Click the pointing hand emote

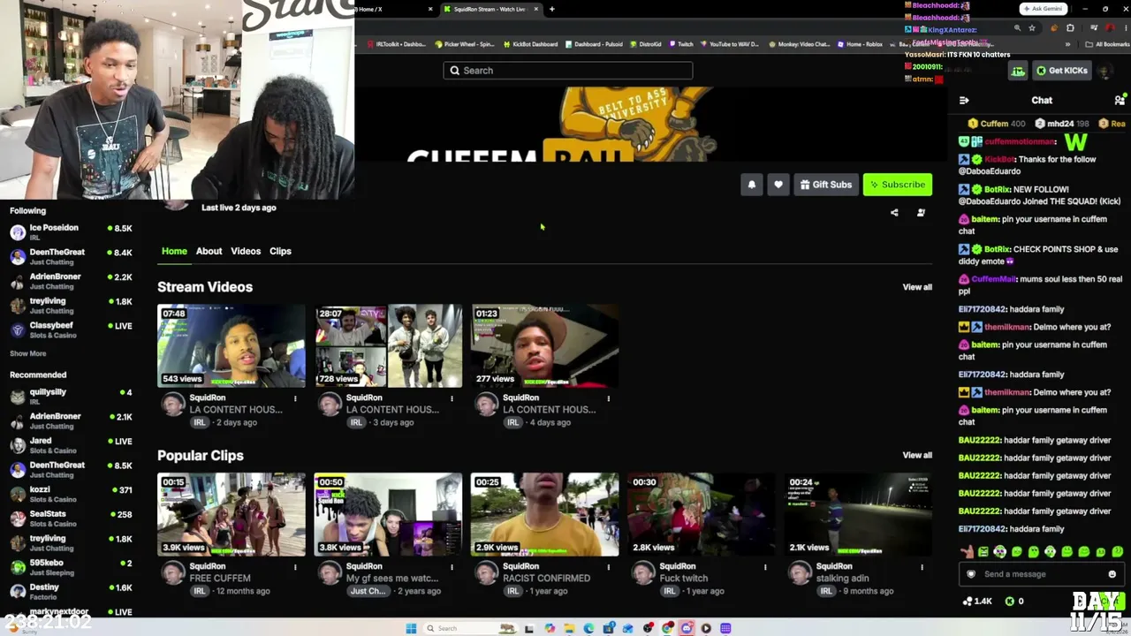click(x=968, y=551)
